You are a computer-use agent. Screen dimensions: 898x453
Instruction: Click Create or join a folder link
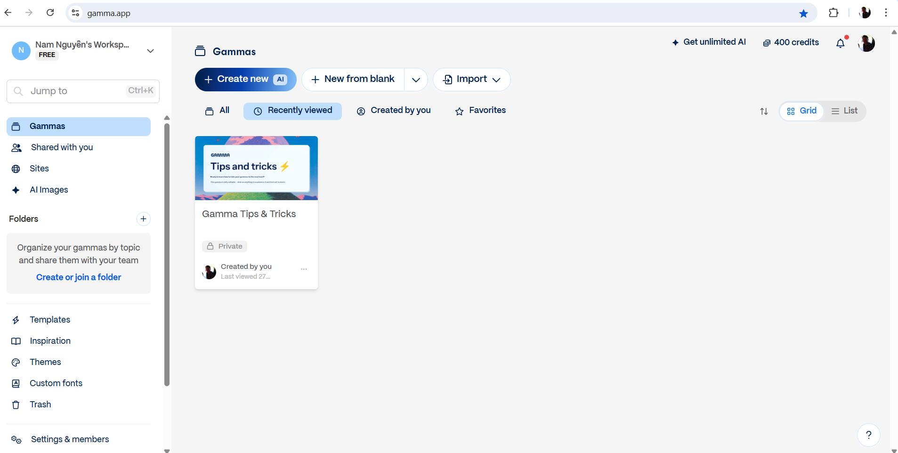(x=79, y=277)
